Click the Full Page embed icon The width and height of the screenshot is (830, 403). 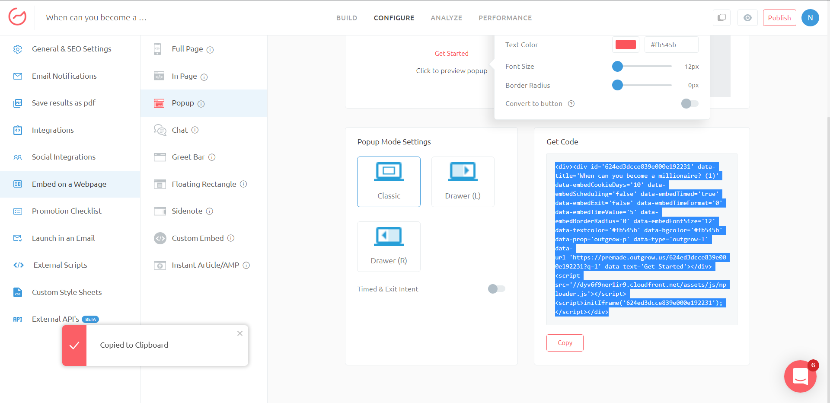[x=158, y=49]
